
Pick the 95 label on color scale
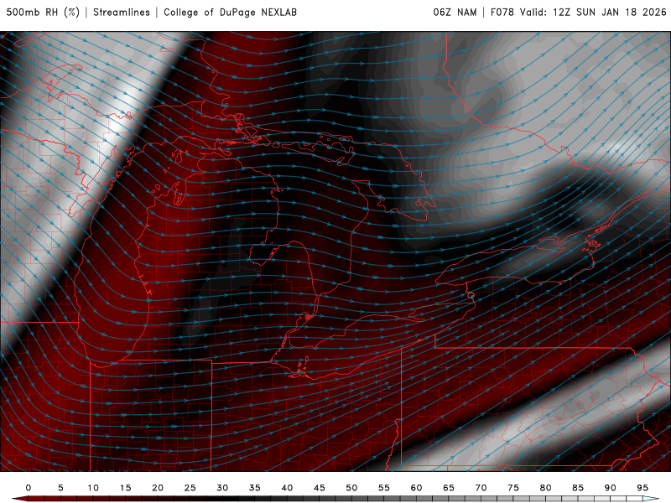tap(642, 488)
